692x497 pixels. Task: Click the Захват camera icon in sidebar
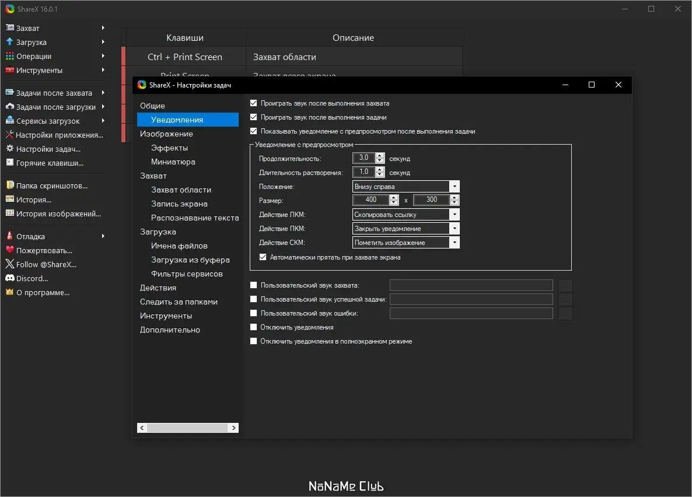click(x=10, y=27)
